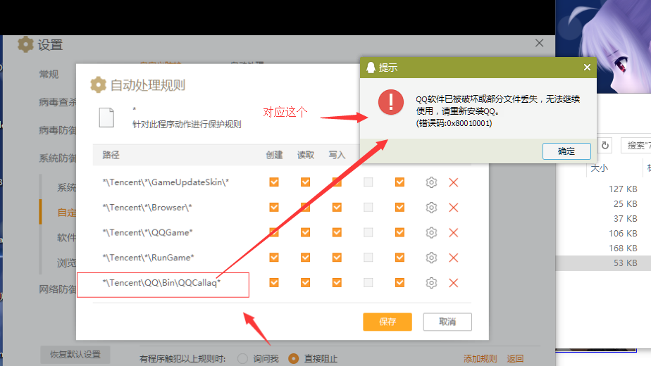Toggle 读取 checkbox for RunGame rule
The height and width of the screenshot is (366, 651).
305,258
